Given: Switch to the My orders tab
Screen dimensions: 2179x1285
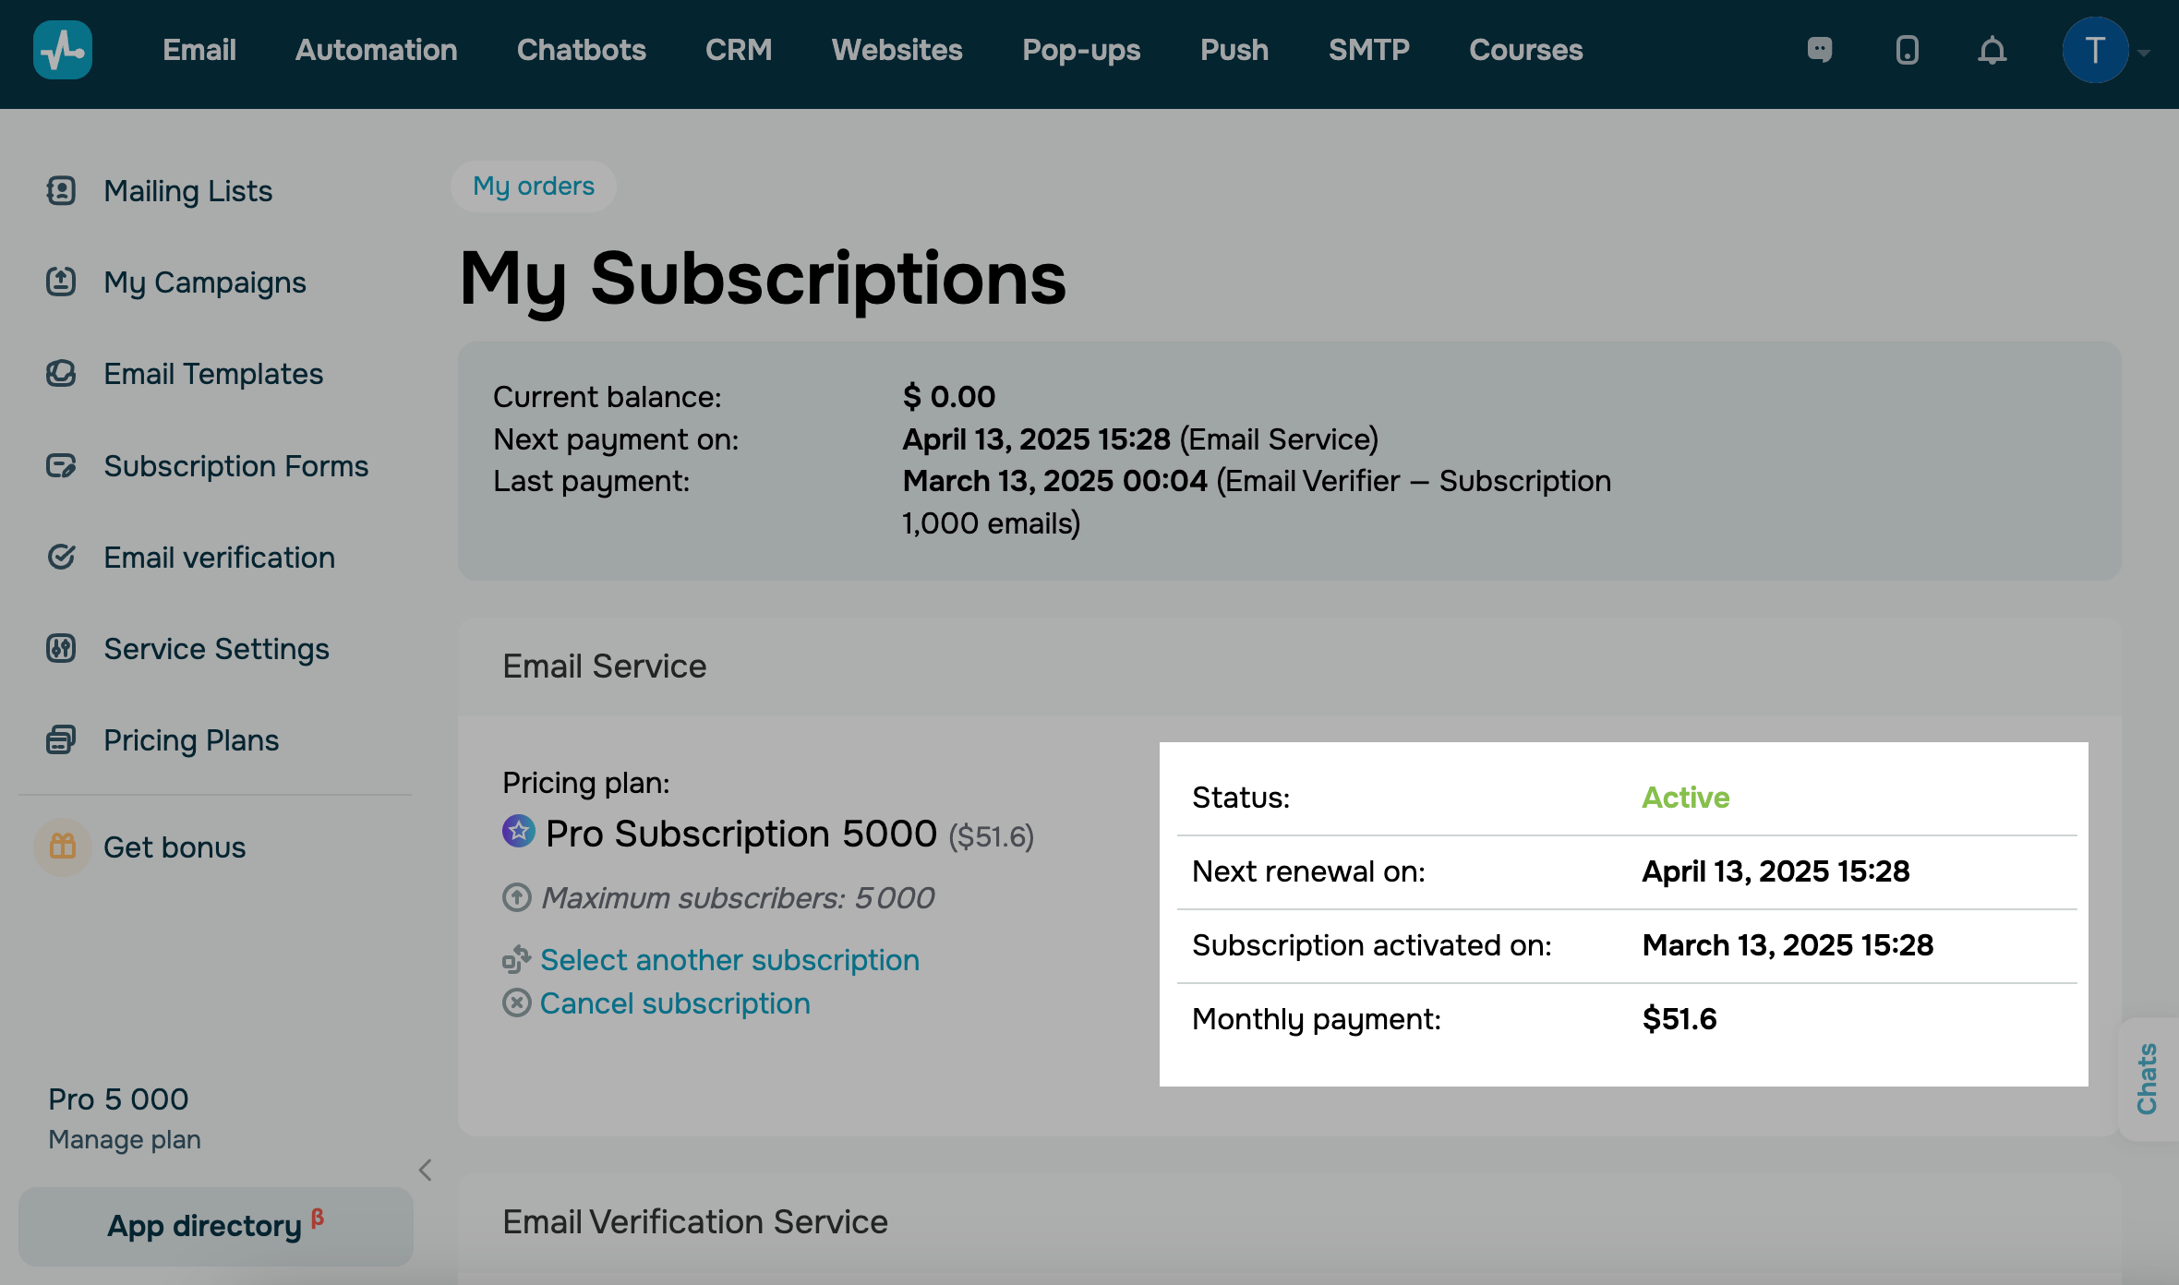Looking at the screenshot, I should [533, 186].
